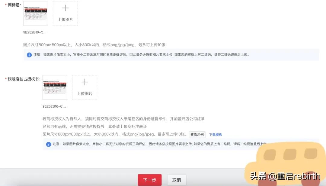The width and height of the screenshot is (326, 186).
Task: Select the filename label under the authorization letter
Action: [x=54, y=106]
